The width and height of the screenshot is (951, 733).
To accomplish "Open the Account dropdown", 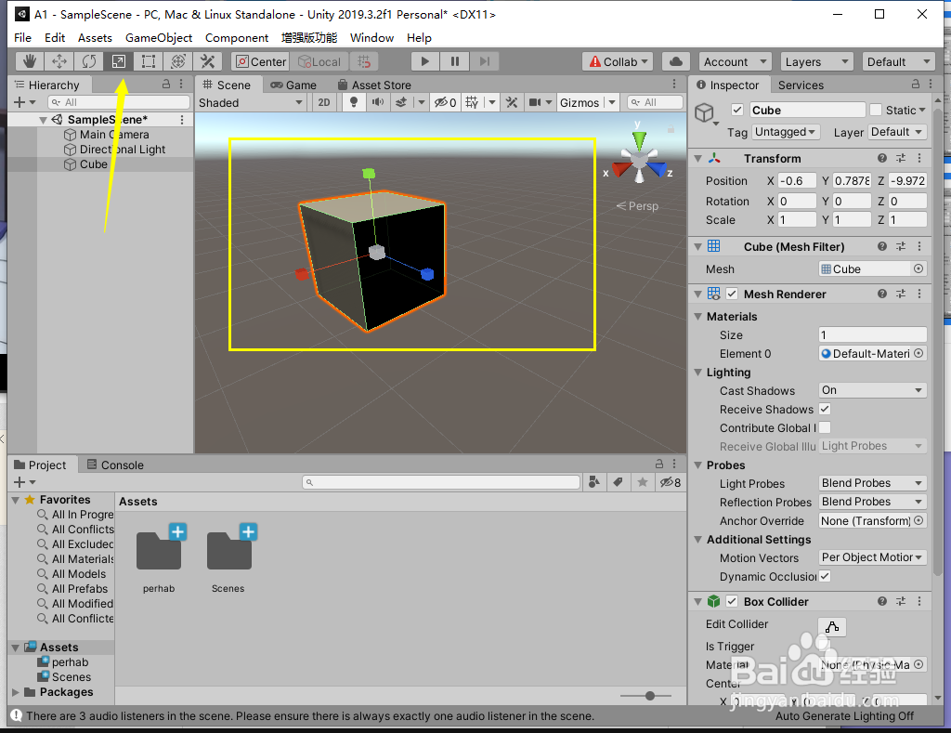I will [x=735, y=61].
